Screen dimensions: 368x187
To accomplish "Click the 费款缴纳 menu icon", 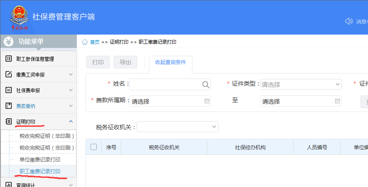I will coord(9,106).
